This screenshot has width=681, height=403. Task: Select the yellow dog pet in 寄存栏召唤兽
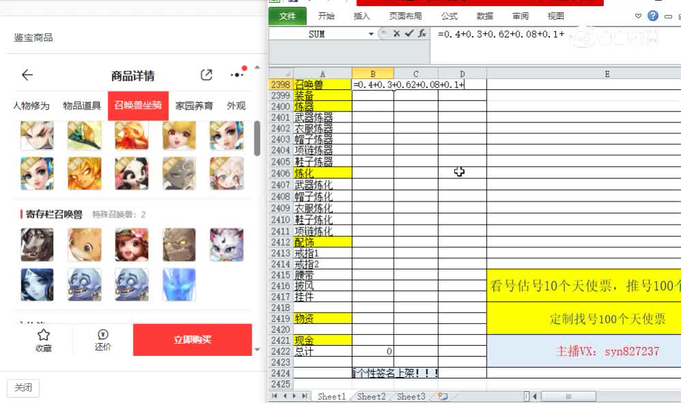click(84, 245)
